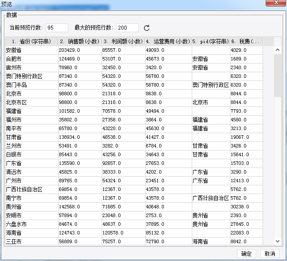Click sales value 124469.0
Screen dimensions: 287x261
coord(80,59)
